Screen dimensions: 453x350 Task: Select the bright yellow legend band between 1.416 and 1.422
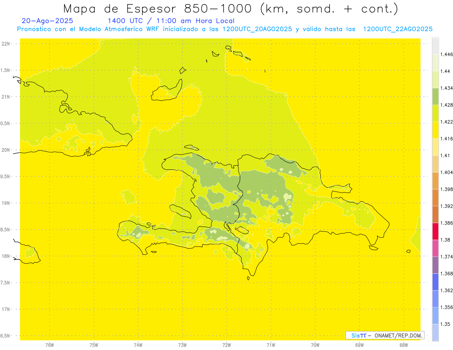click(435, 130)
